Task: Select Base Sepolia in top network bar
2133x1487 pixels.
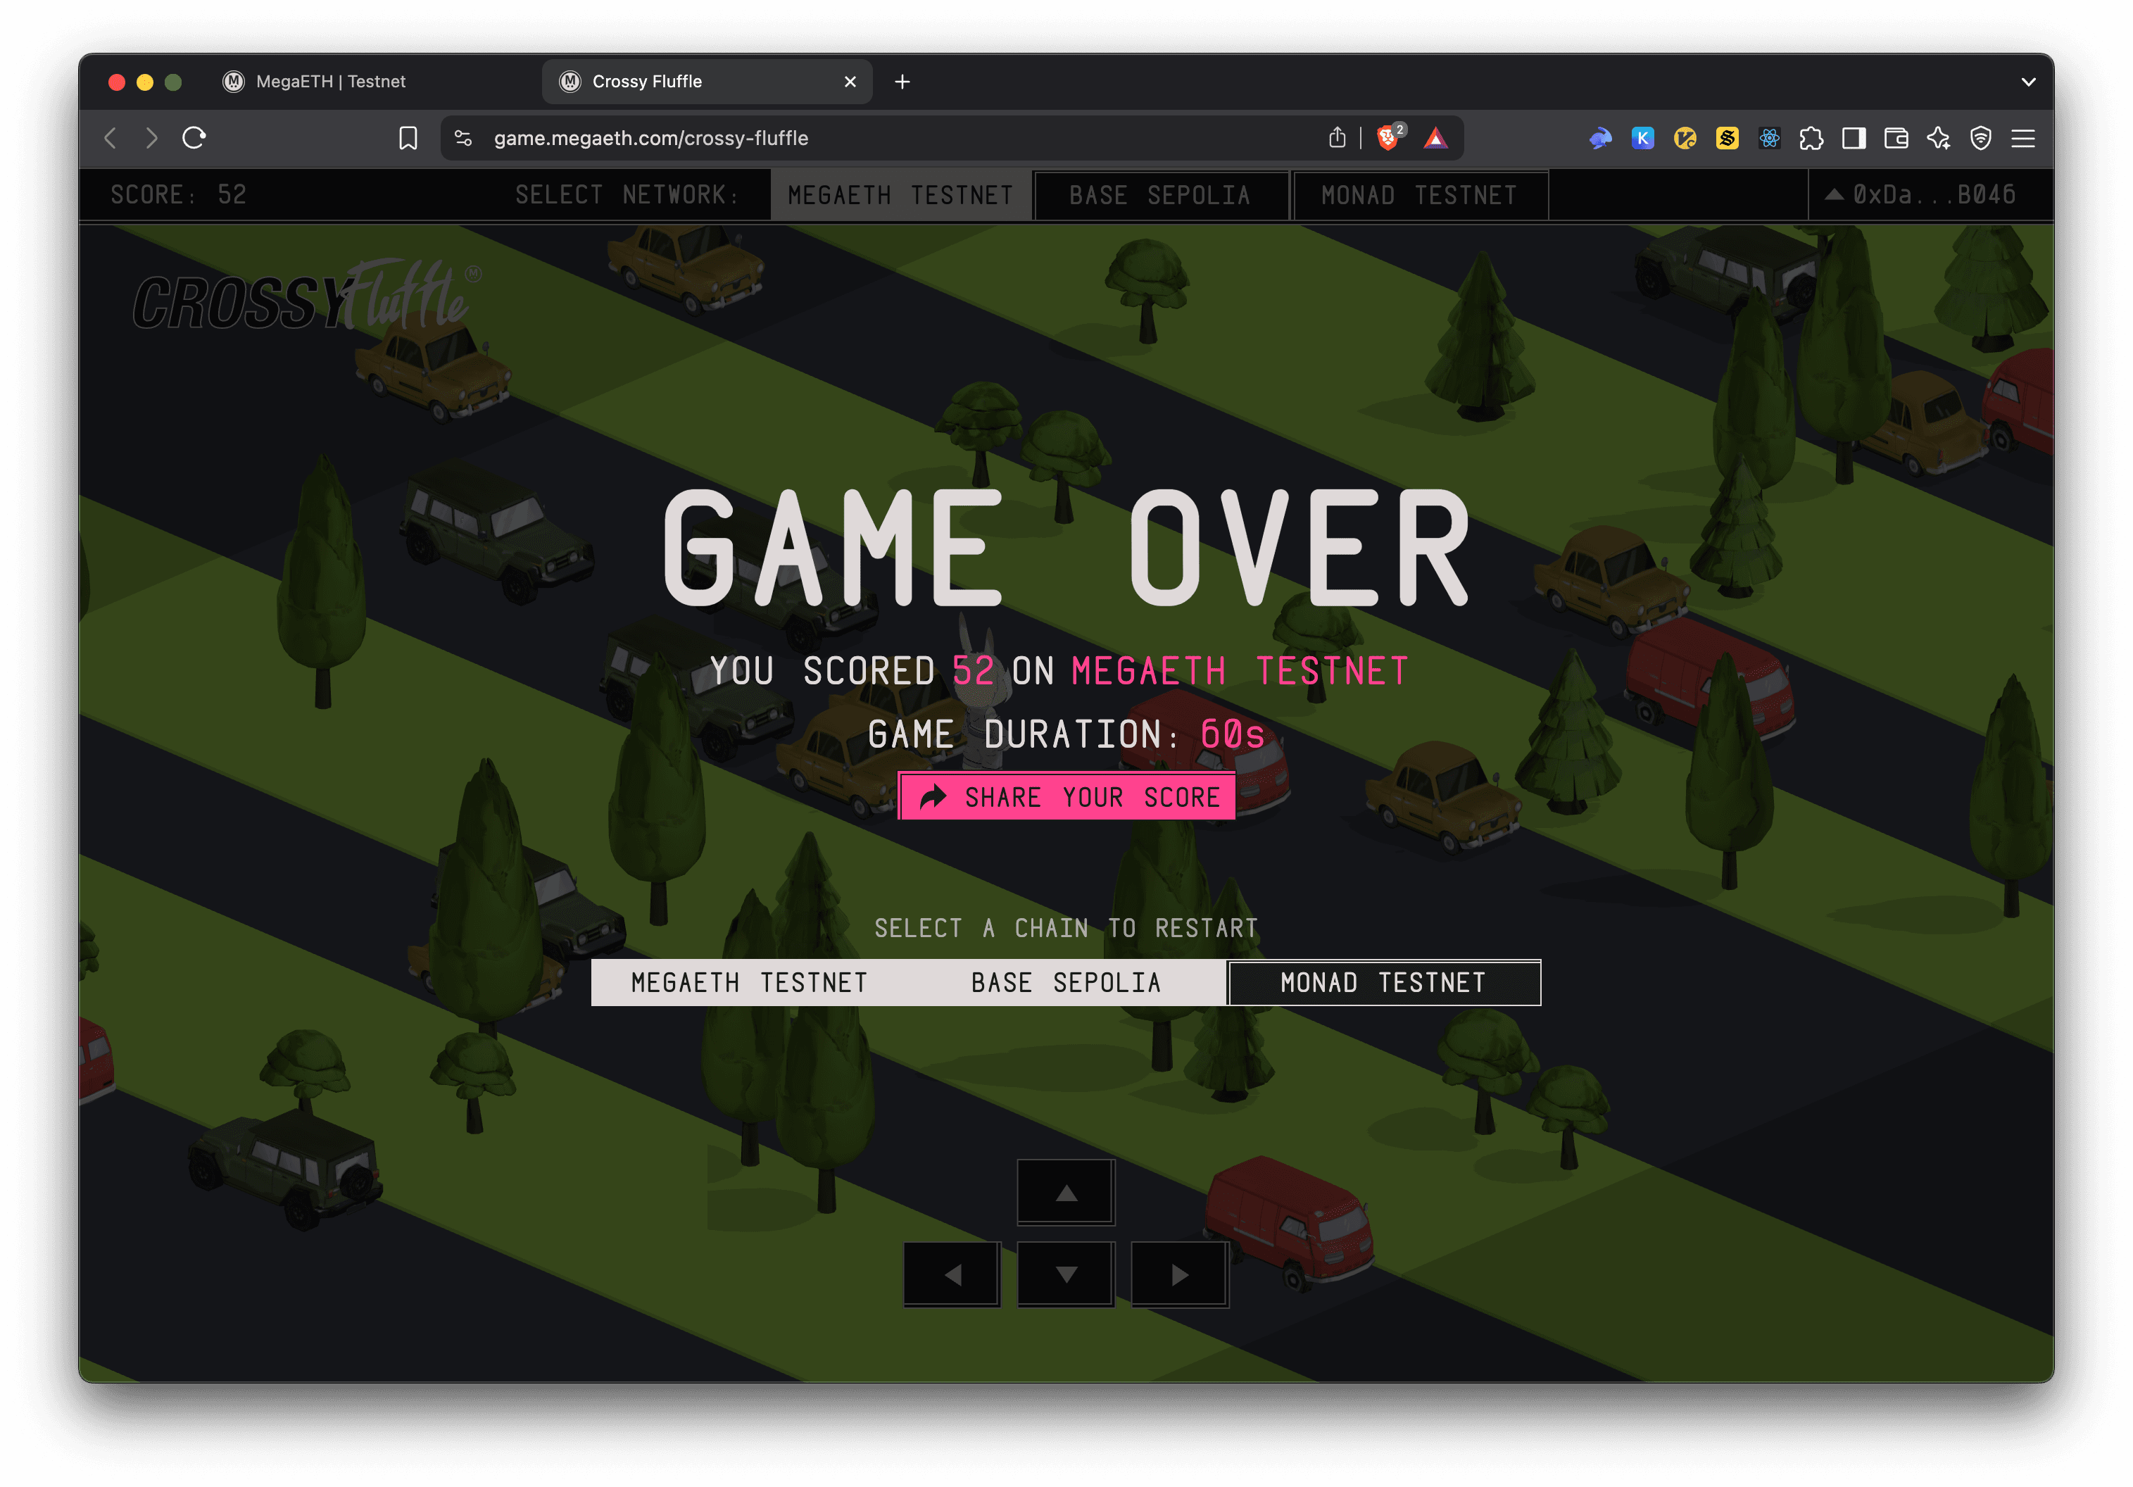Action: [x=1160, y=195]
